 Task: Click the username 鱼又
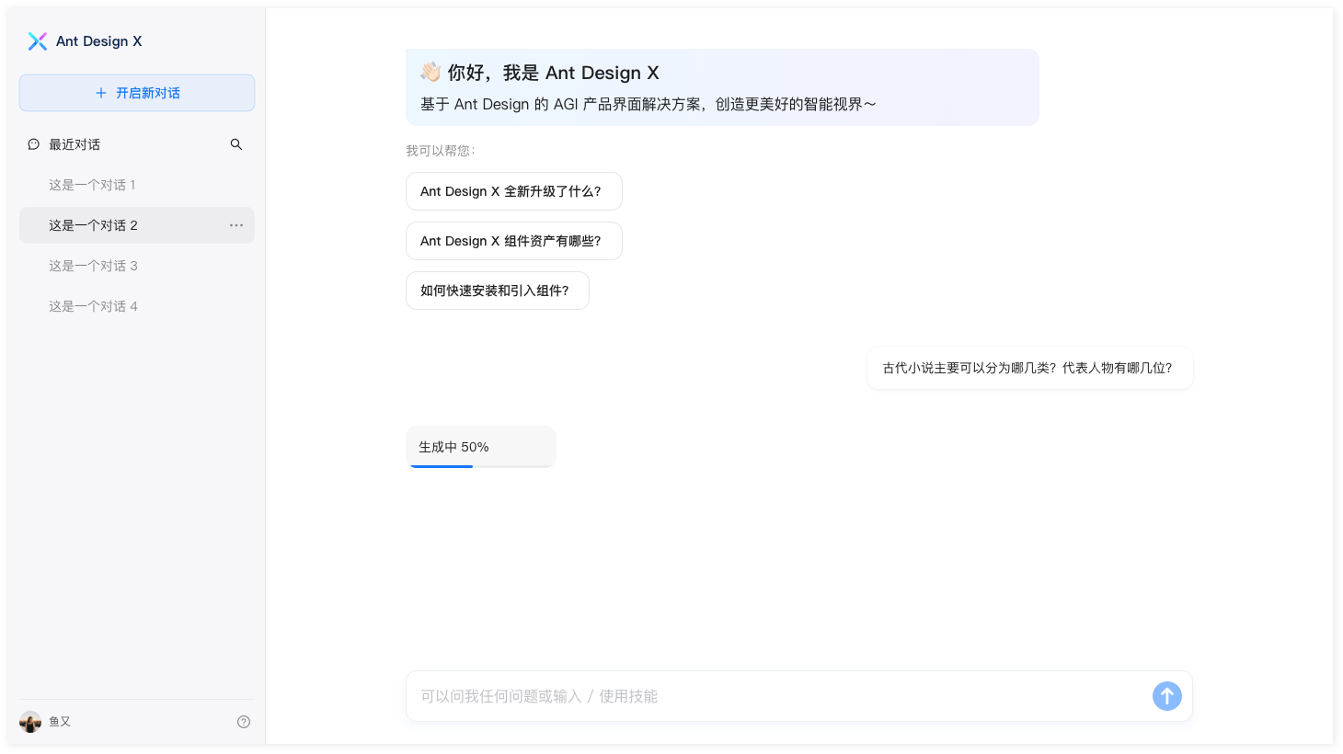click(x=60, y=722)
